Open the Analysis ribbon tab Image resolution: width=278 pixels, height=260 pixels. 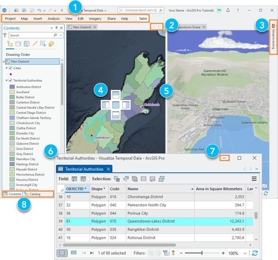click(53, 18)
